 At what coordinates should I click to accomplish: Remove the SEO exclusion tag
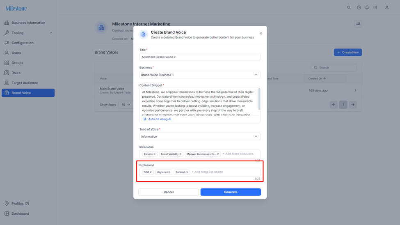tap(151, 172)
